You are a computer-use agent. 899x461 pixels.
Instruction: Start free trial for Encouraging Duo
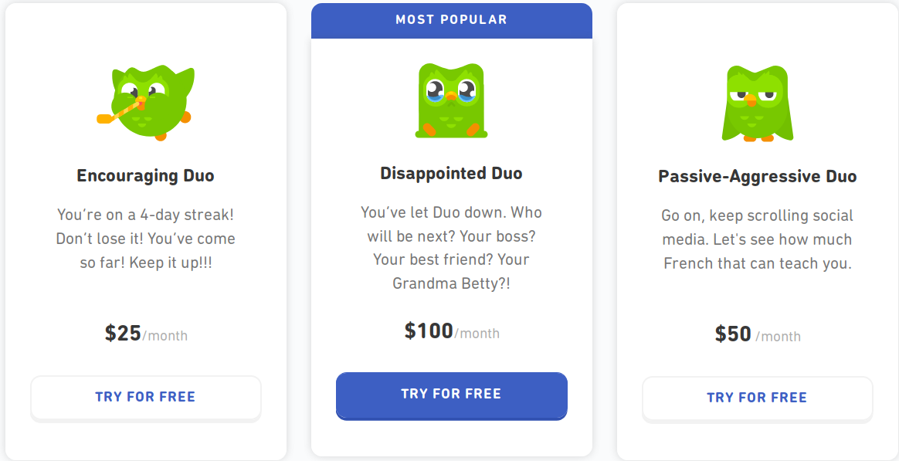click(x=145, y=398)
